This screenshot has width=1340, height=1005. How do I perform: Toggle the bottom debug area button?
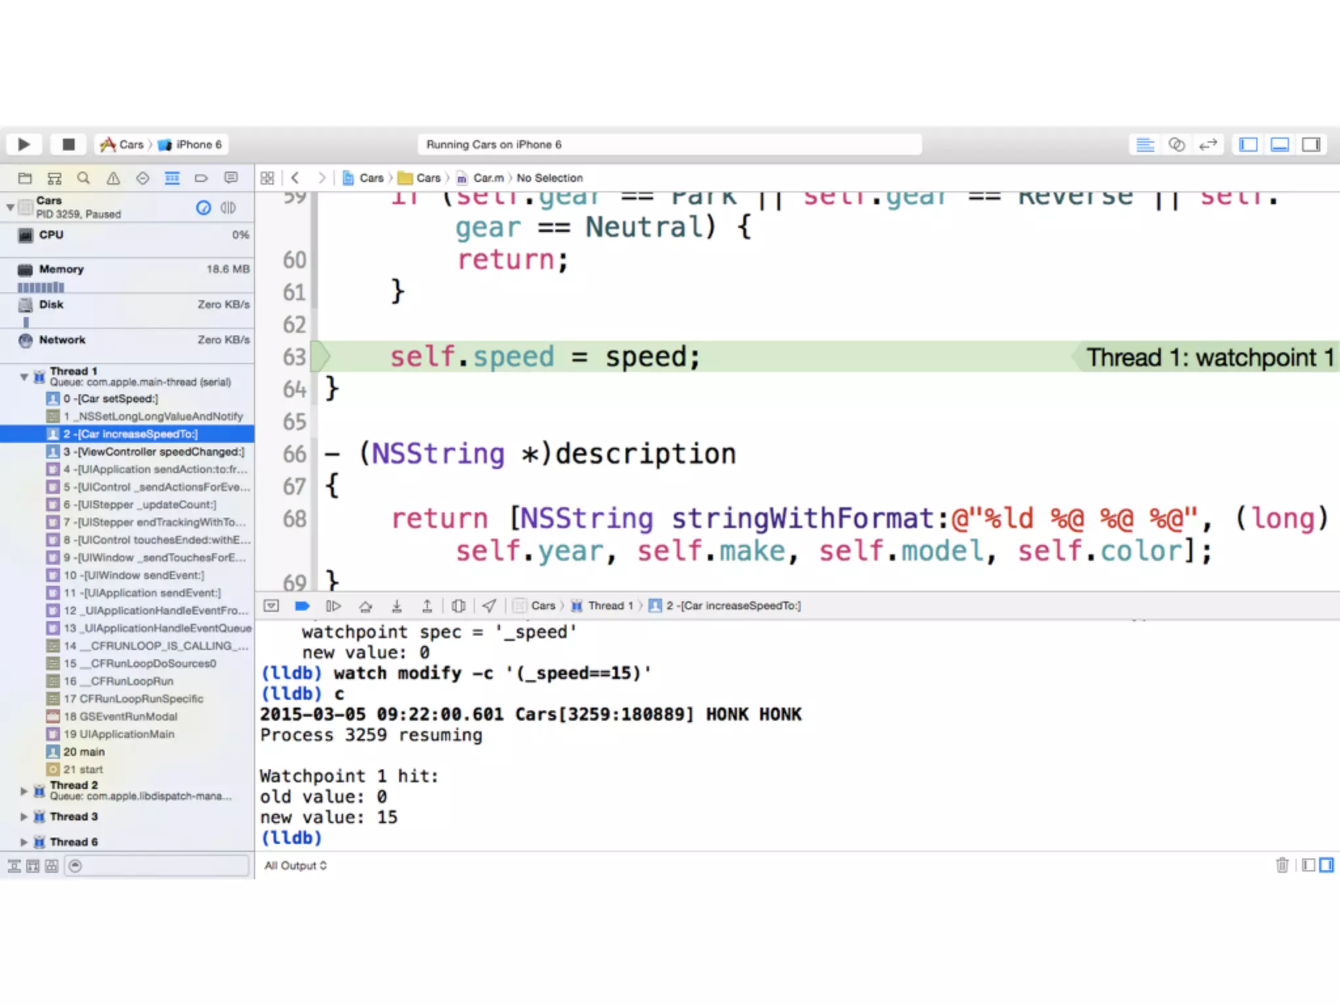coord(1280,145)
